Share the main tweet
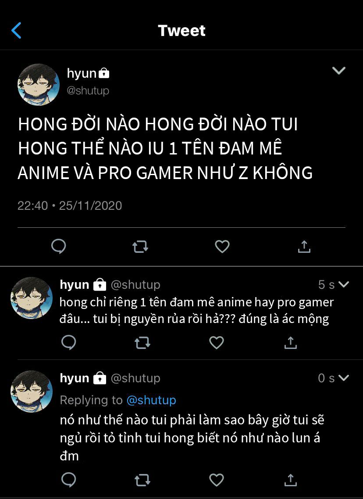Screen dimensions: 363x499 pyautogui.click(x=304, y=247)
